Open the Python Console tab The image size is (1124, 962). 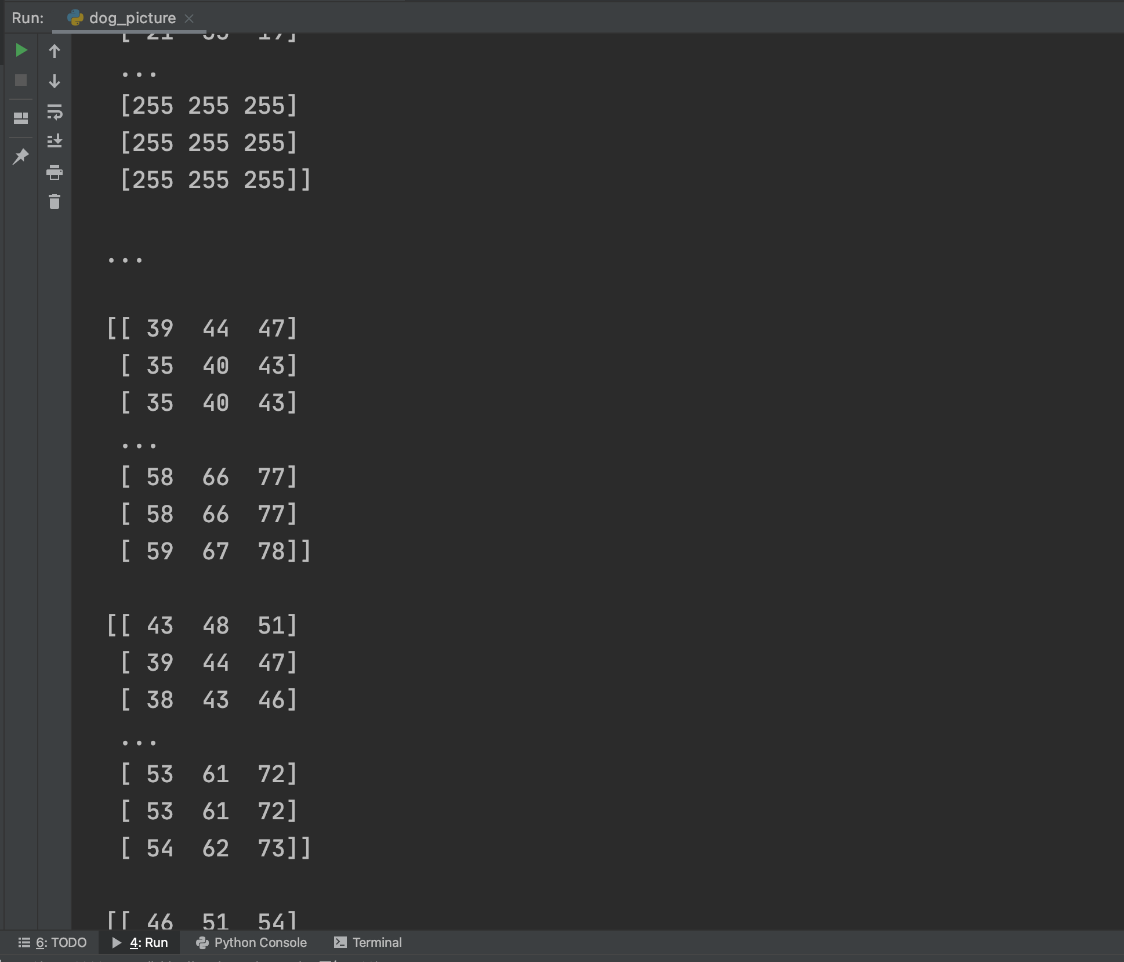251,942
